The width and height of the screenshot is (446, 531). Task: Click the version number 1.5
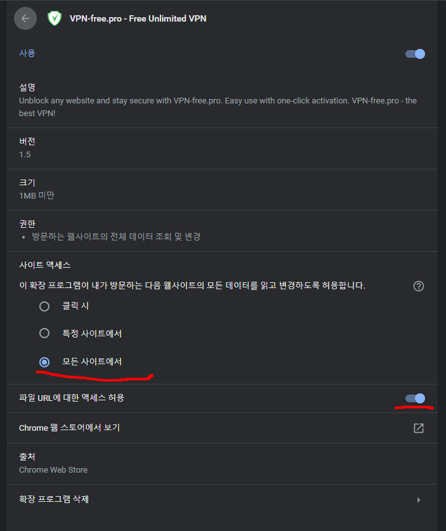(x=25, y=155)
